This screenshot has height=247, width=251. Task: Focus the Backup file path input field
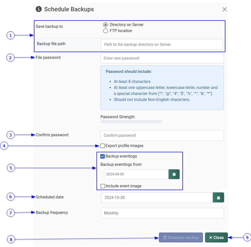coord(162,44)
